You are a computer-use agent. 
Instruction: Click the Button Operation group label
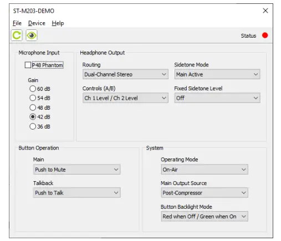tap(39, 148)
